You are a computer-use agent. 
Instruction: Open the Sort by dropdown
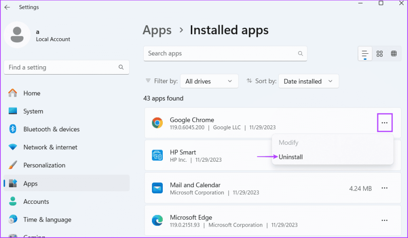[308, 81]
